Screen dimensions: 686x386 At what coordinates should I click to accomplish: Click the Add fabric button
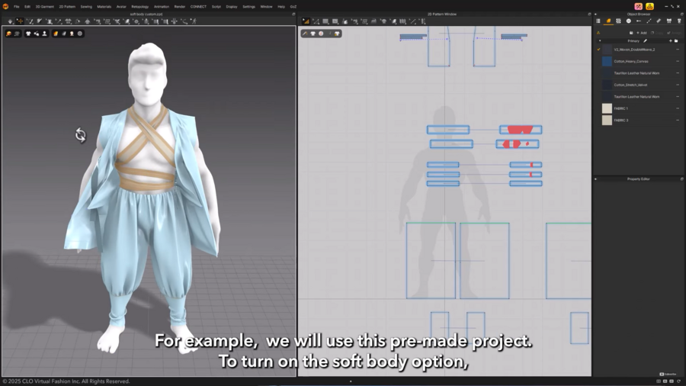[642, 33]
